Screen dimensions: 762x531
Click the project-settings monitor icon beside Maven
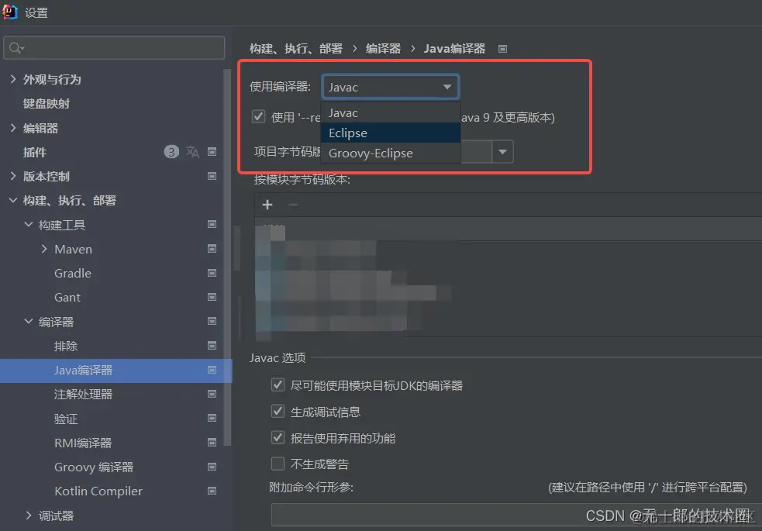[212, 249]
